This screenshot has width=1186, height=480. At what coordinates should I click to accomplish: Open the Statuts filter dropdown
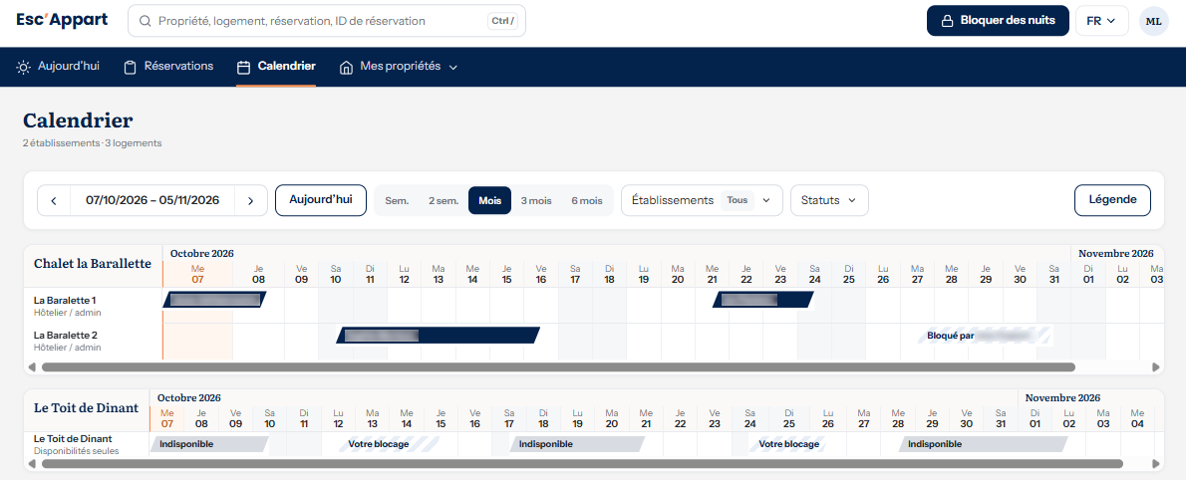(830, 200)
